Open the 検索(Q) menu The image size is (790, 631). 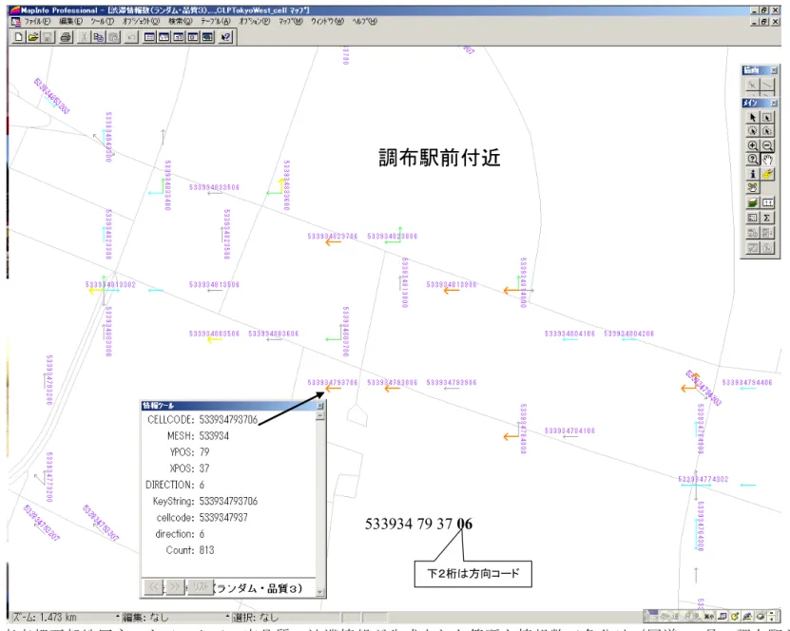(181, 22)
